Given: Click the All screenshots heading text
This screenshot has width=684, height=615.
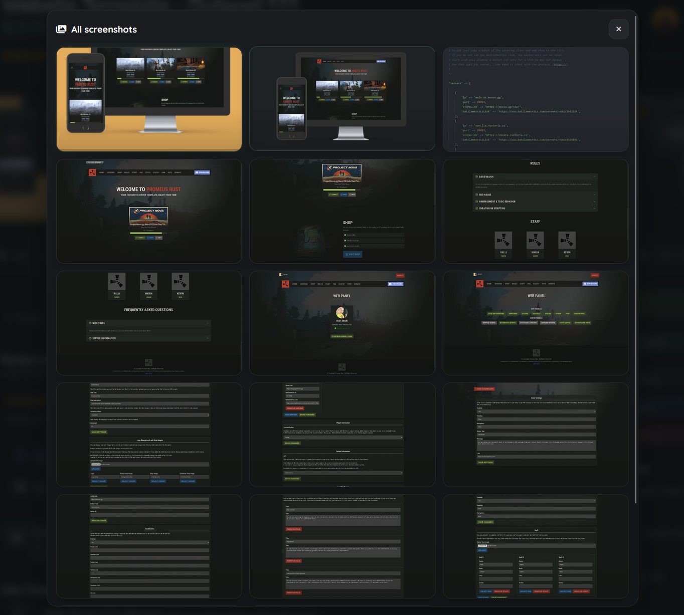Looking at the screenshot, I should tap(104, 30).
